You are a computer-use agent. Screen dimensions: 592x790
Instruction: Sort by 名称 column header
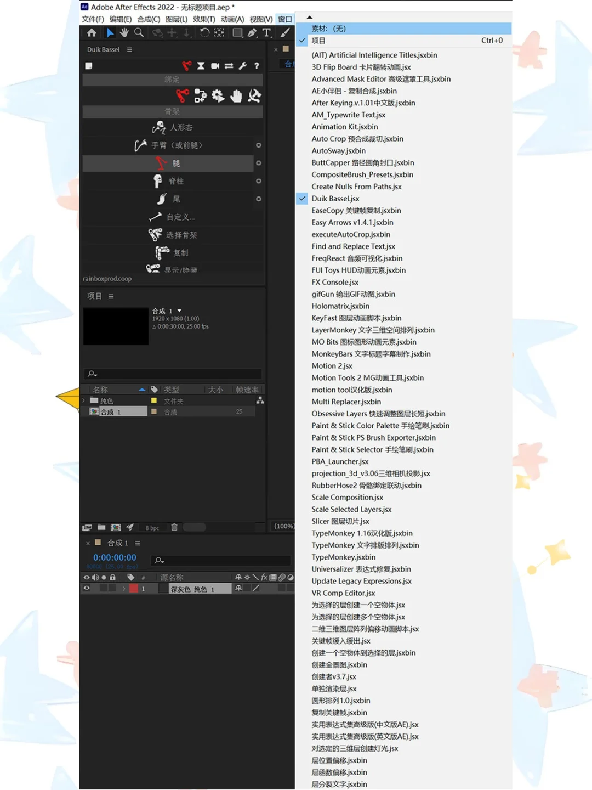[100, 390]
